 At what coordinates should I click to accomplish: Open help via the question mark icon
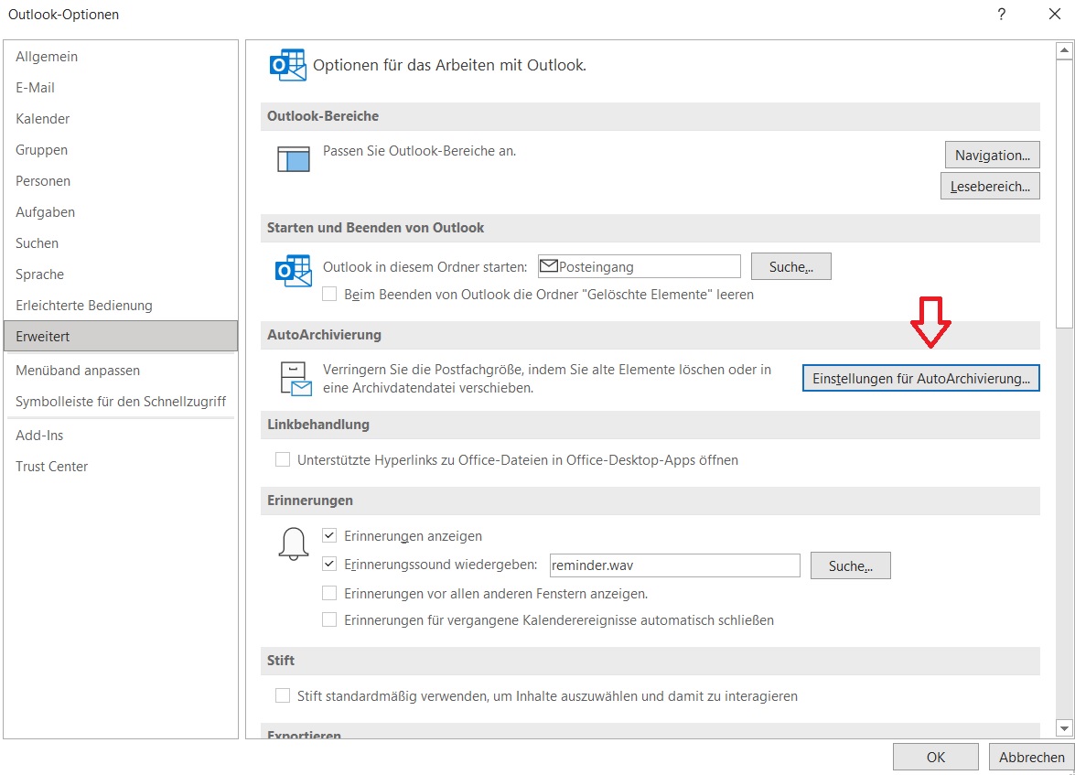coord(1002,15)
